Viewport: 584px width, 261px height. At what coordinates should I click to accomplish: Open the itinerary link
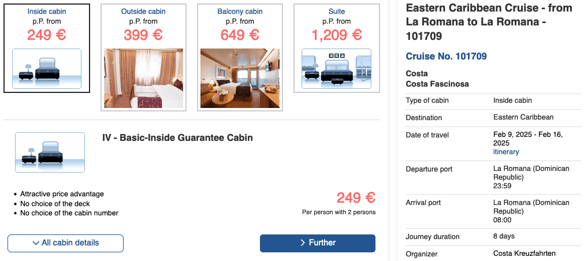tap(506, 152)
